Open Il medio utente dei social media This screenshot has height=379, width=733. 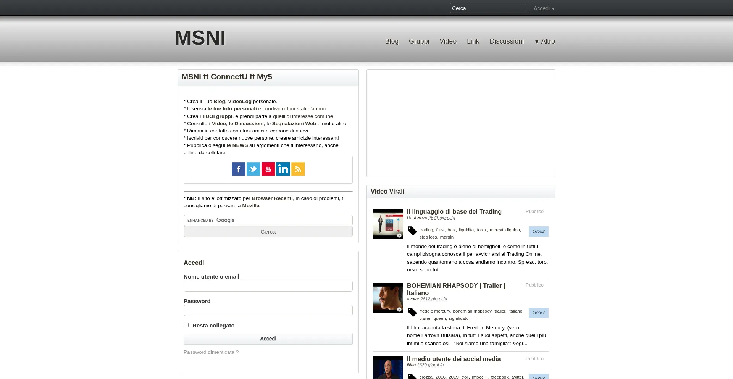pos(454,359)
